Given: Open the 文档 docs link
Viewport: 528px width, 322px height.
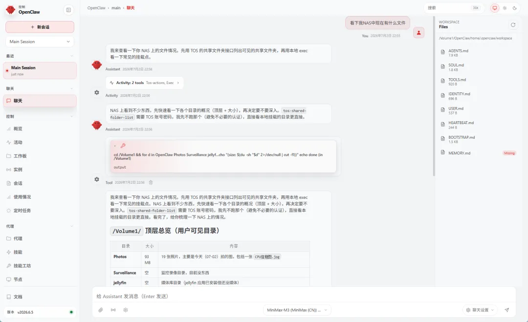Looking at the screenshot, I should click(x=40, y=297).
